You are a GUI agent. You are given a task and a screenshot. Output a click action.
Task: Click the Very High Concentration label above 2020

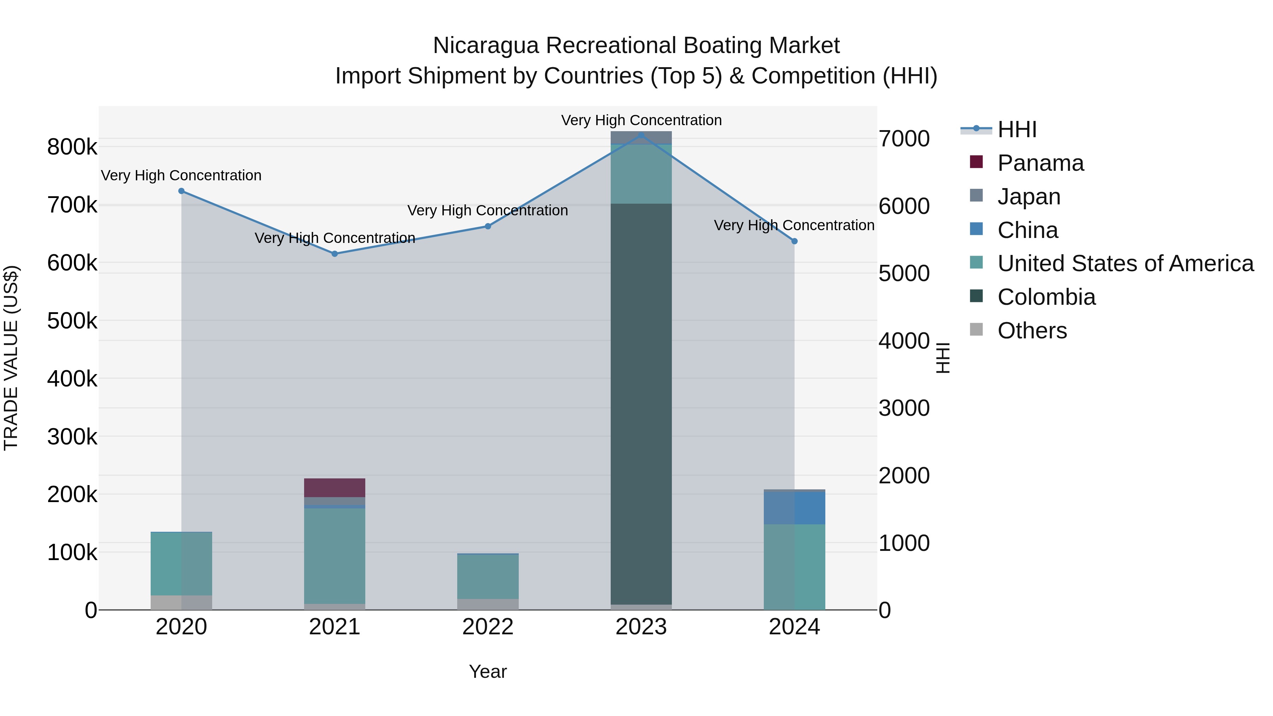[181, 175]
